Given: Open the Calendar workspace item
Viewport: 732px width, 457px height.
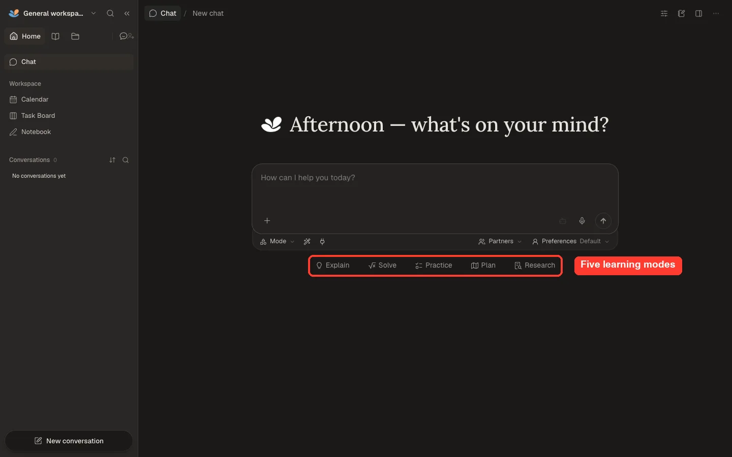Looking at the screenshot, I should coord(69,100).
